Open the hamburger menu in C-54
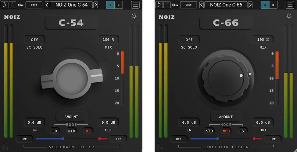This screenshot has height=152, width=297. click(x=135, y=5)
